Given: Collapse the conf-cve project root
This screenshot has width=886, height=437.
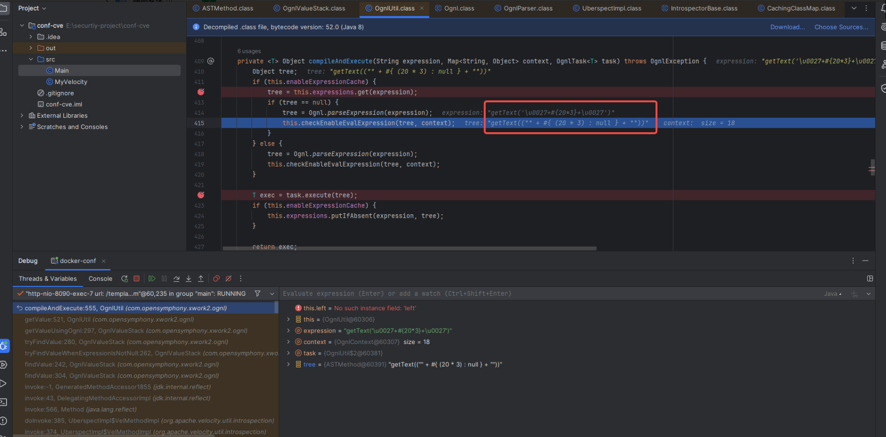Looking at the screenshot, I should (22, 25).
